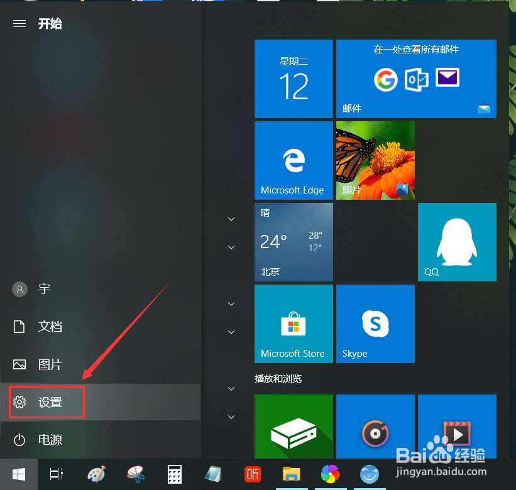Viewport: 516px width, 490px height.
Task: Click the Outlook icon in mail tile
Action: [x=417, y=80]
